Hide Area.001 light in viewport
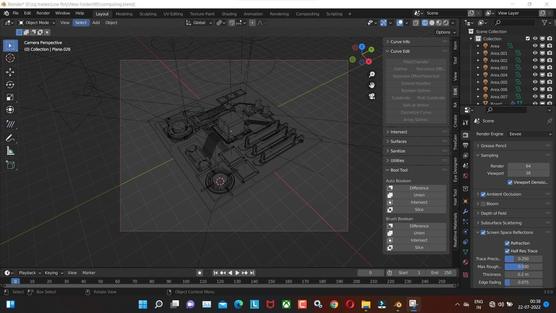The image size is (556, 313). click(535, 53)
